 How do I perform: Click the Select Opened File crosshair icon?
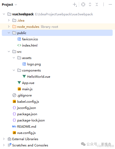click(x=83, y=4)
